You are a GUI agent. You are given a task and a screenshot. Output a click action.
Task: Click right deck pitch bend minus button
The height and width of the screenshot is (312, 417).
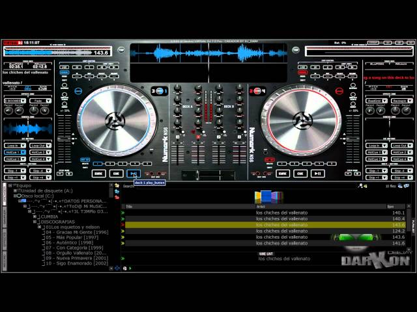(x=349, y=174)
